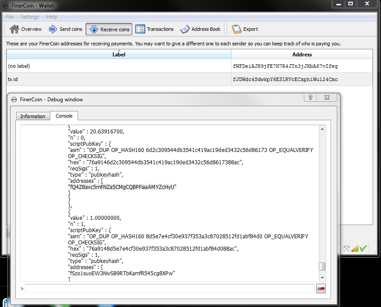Select the Console tab
Screen dimensions: 381x307
[x=64, y=116]
